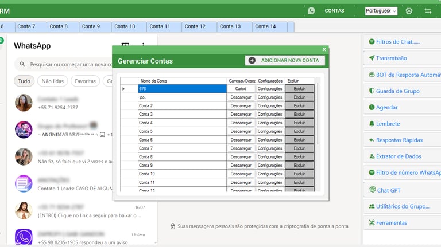Open the Ferramentas tools entry
The image size is (441, 247).
[x=392, y=223]
